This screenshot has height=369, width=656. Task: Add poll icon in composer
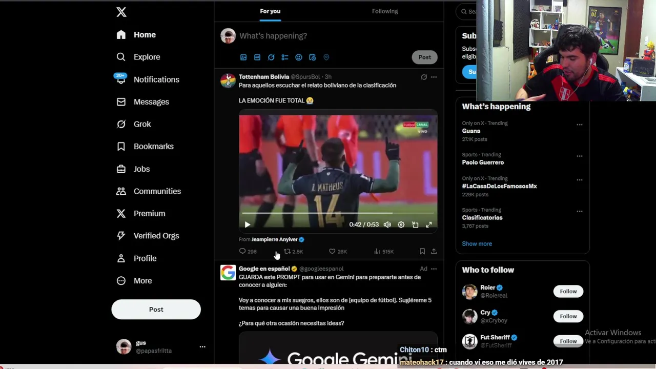(285, 57)
